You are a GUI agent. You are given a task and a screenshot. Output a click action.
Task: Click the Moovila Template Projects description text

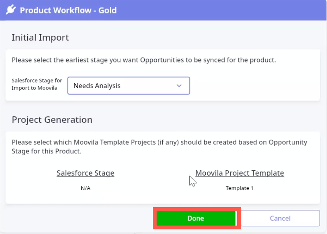[x=159, y=146]
